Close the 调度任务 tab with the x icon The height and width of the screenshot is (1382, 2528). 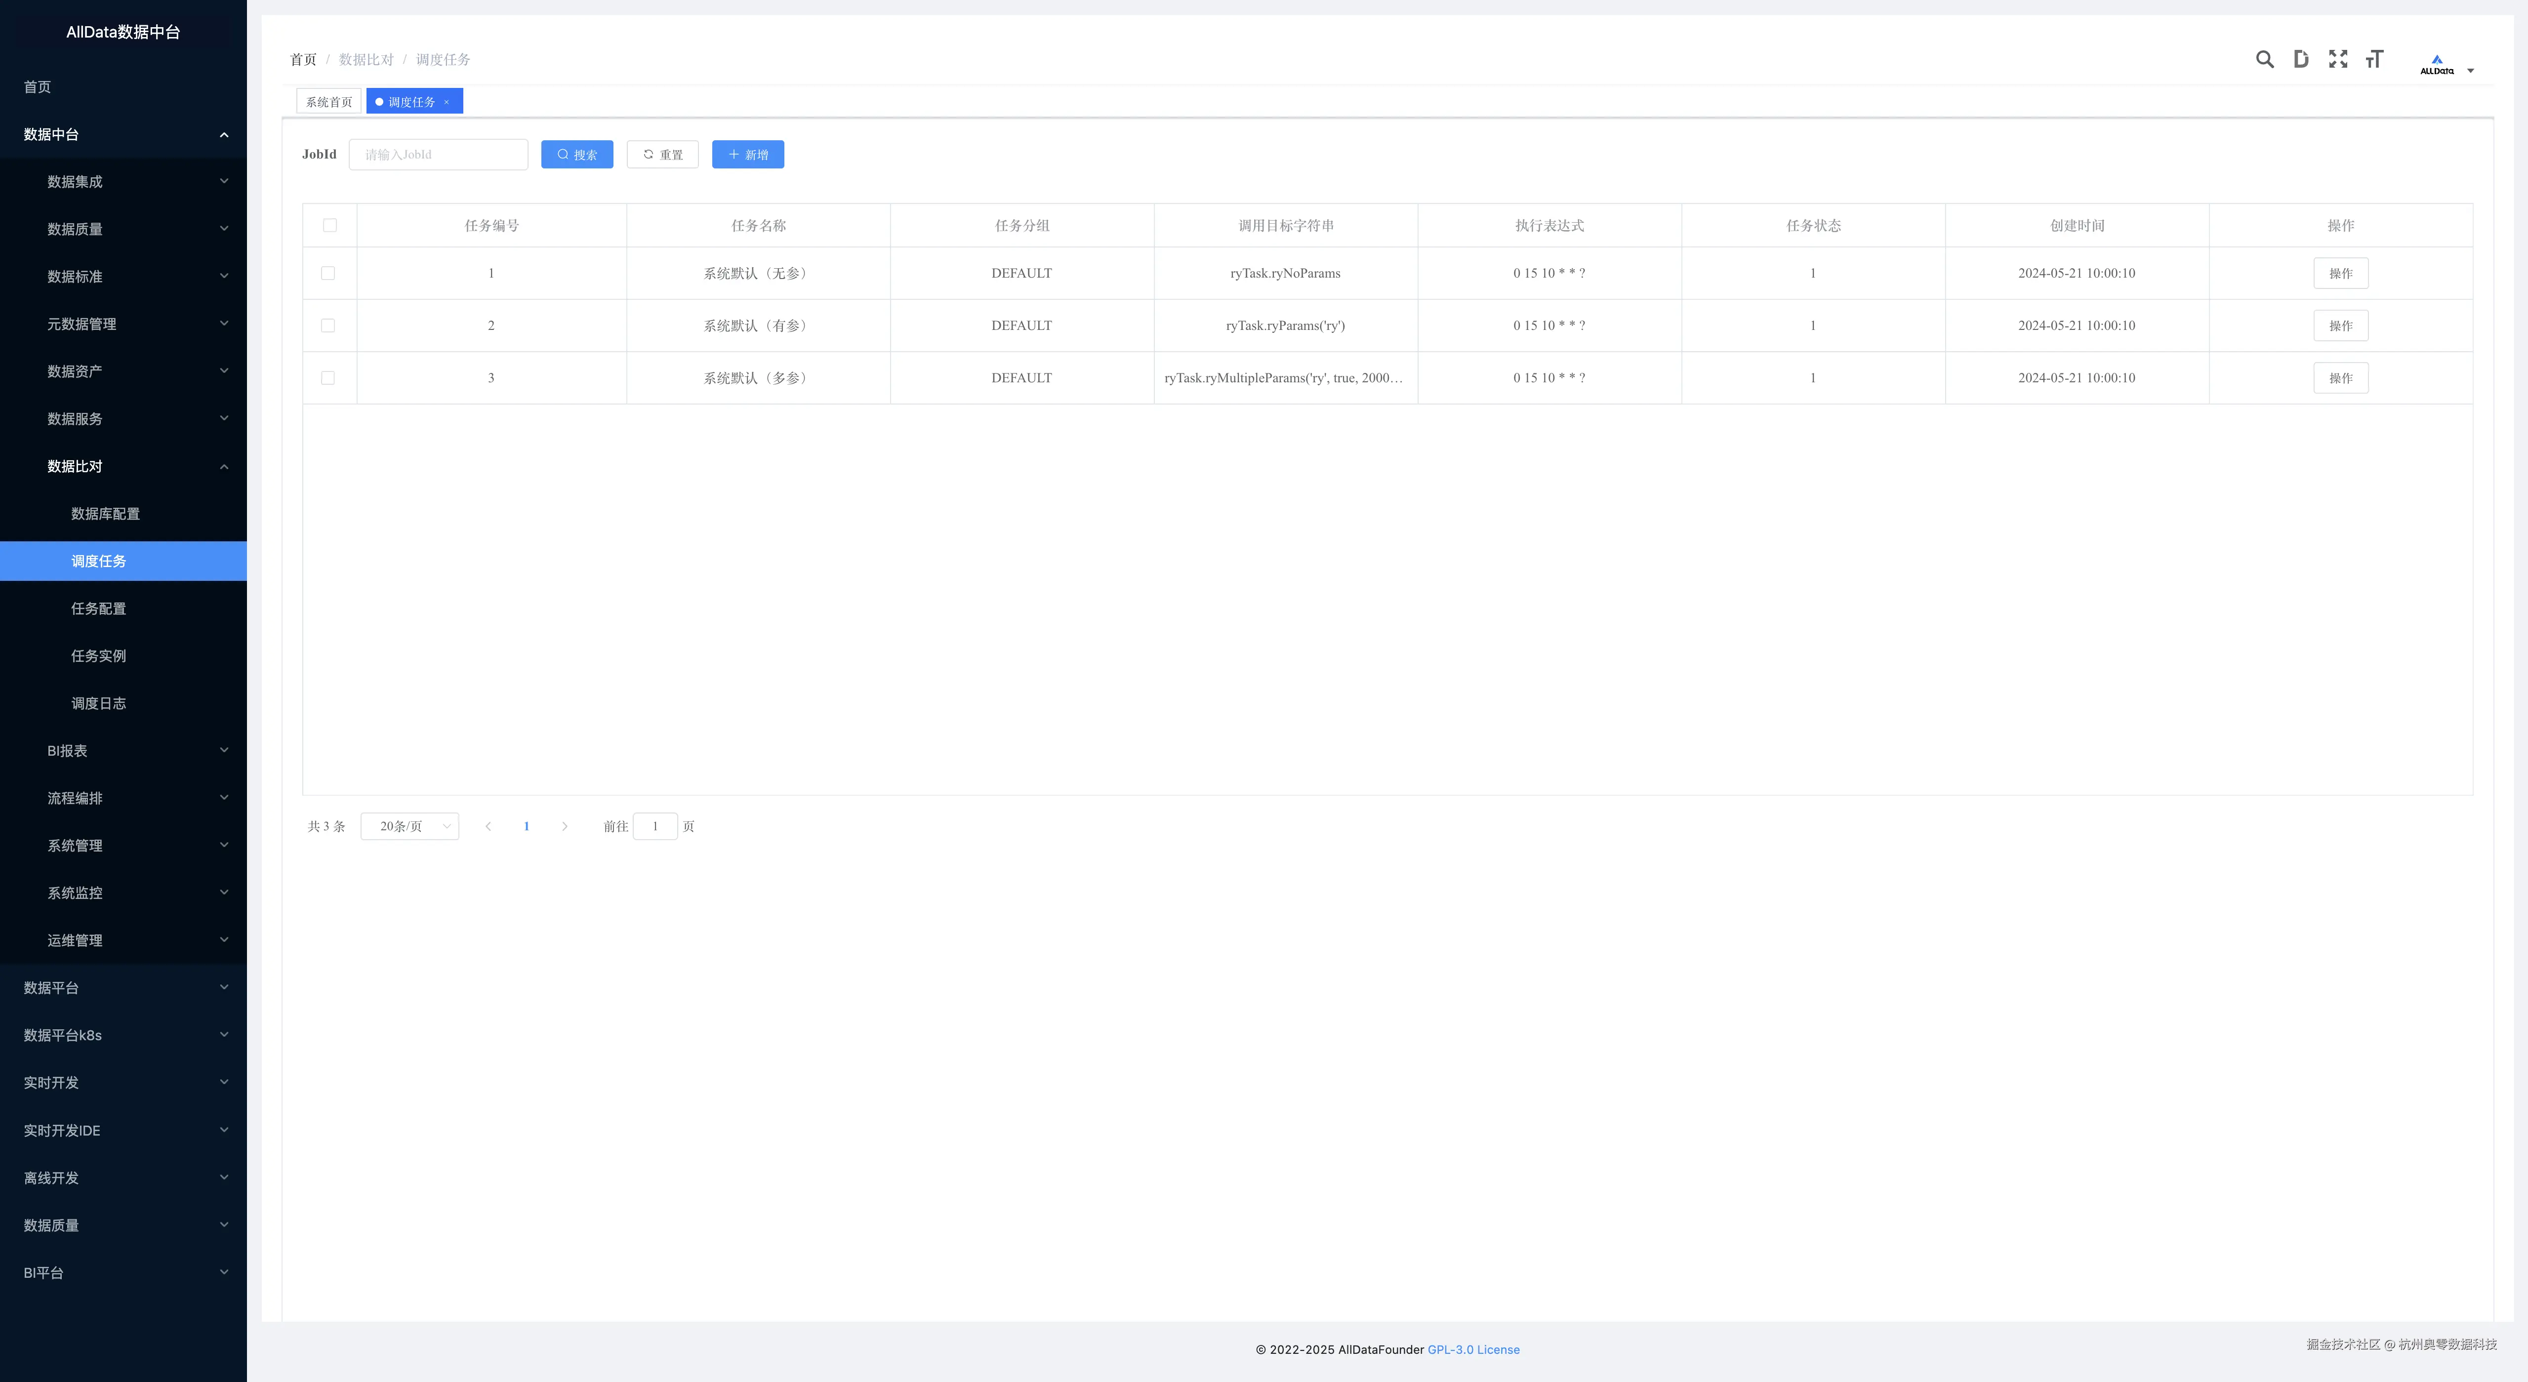[x=447, y=102]
